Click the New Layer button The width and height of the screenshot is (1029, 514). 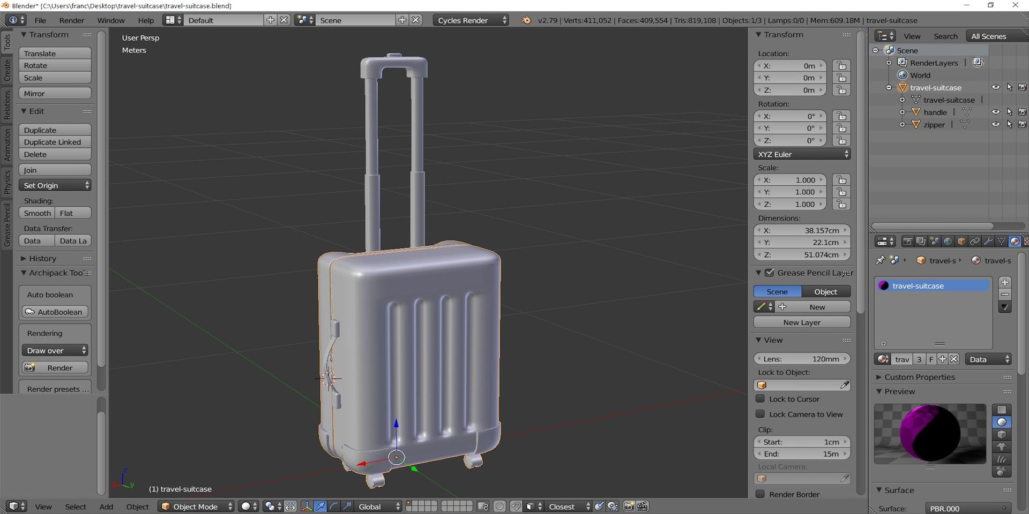(802, 322)
